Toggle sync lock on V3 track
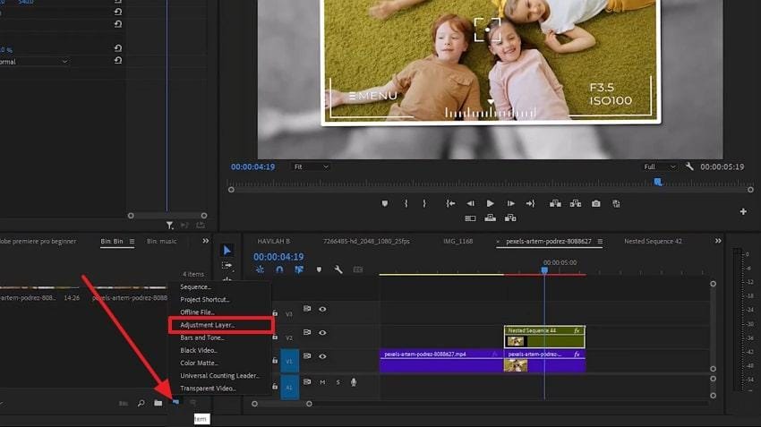 point(307,309)
